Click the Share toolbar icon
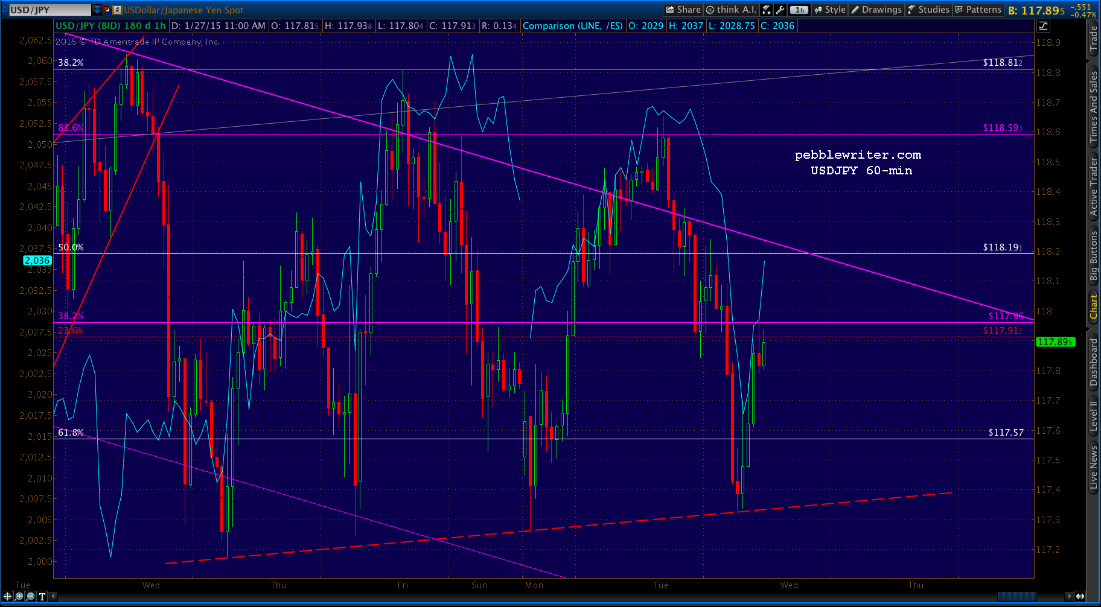Image resolution: width=1101 pixels, height=607 pixels. tap(683, 10)
